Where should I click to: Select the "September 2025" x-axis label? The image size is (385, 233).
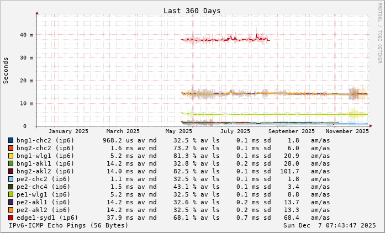click(291, 131)
